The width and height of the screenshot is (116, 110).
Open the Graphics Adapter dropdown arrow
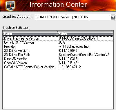coord(113,17)
